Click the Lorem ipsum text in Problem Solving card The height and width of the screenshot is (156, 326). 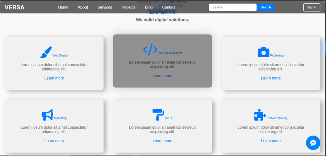click(x=271, y=130)
